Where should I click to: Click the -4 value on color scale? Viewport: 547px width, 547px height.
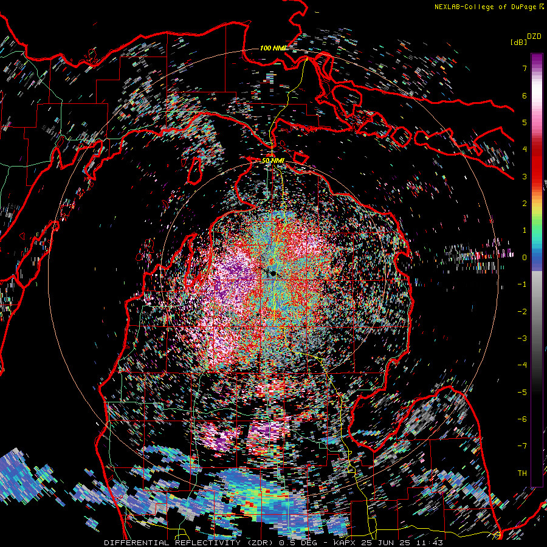pyautogui.click(x=522, y=365)
